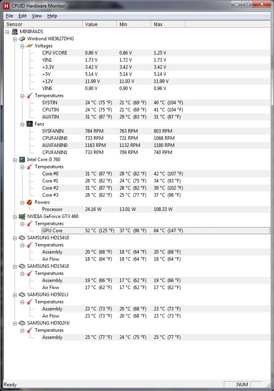The image size is (274, 391).
Task: Collapse the SAMSUNG HD502HJ node
Action: pyautogui.click(x=15, y=323)
